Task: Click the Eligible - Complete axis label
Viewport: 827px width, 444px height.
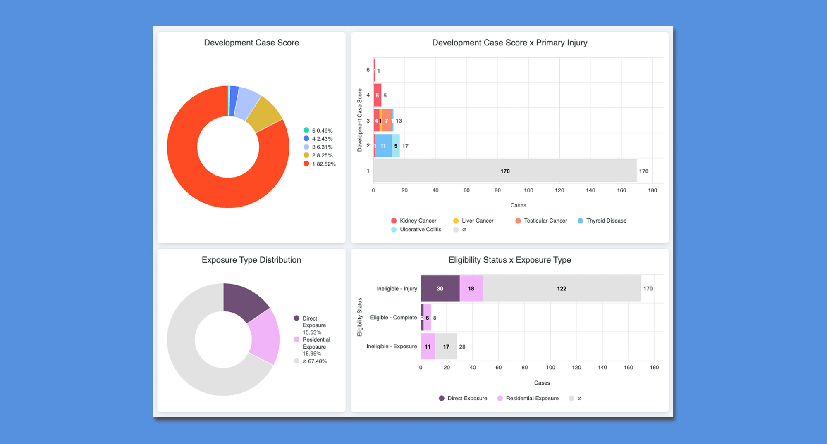Action: click(x=394, y=318)
